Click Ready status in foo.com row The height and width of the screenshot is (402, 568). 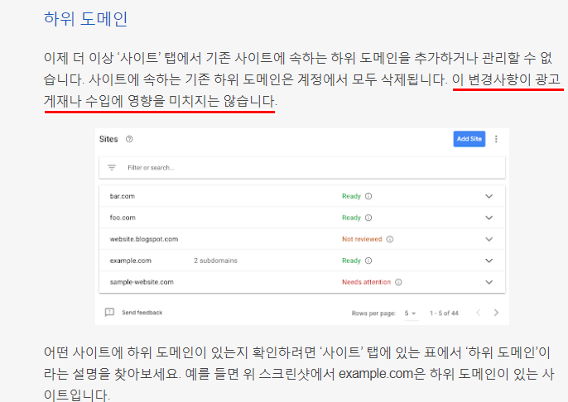click(x=351, y=218)
